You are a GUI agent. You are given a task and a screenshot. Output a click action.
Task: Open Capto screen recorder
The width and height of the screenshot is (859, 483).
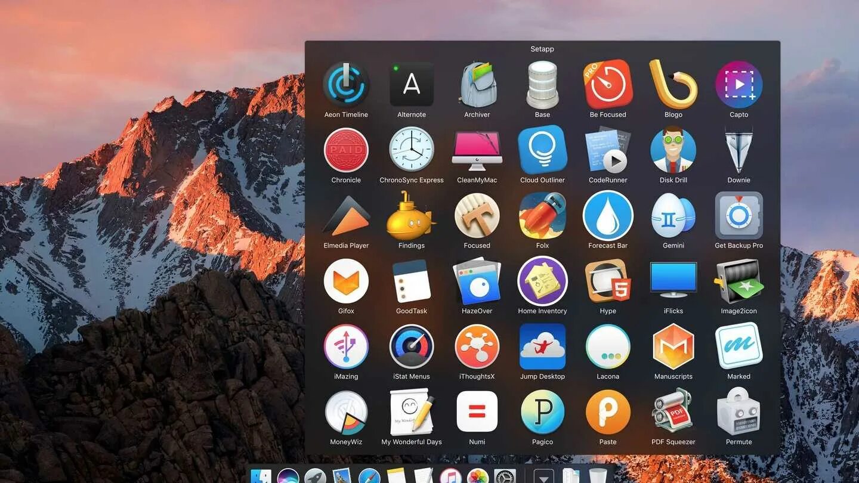click(x=739, y=85)
